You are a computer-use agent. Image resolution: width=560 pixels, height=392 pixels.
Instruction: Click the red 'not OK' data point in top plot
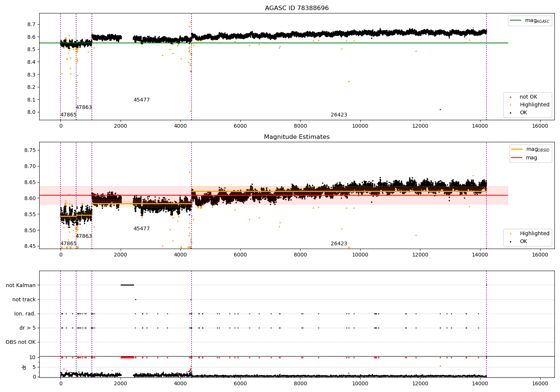pos(440,109)
